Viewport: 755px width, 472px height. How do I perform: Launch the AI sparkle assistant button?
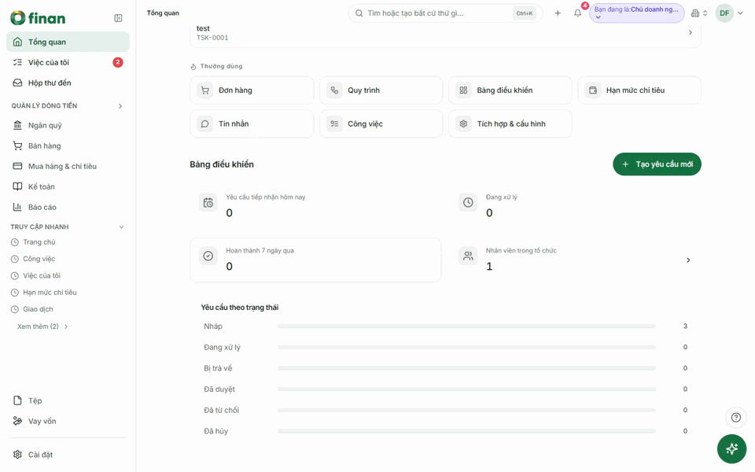731,449
